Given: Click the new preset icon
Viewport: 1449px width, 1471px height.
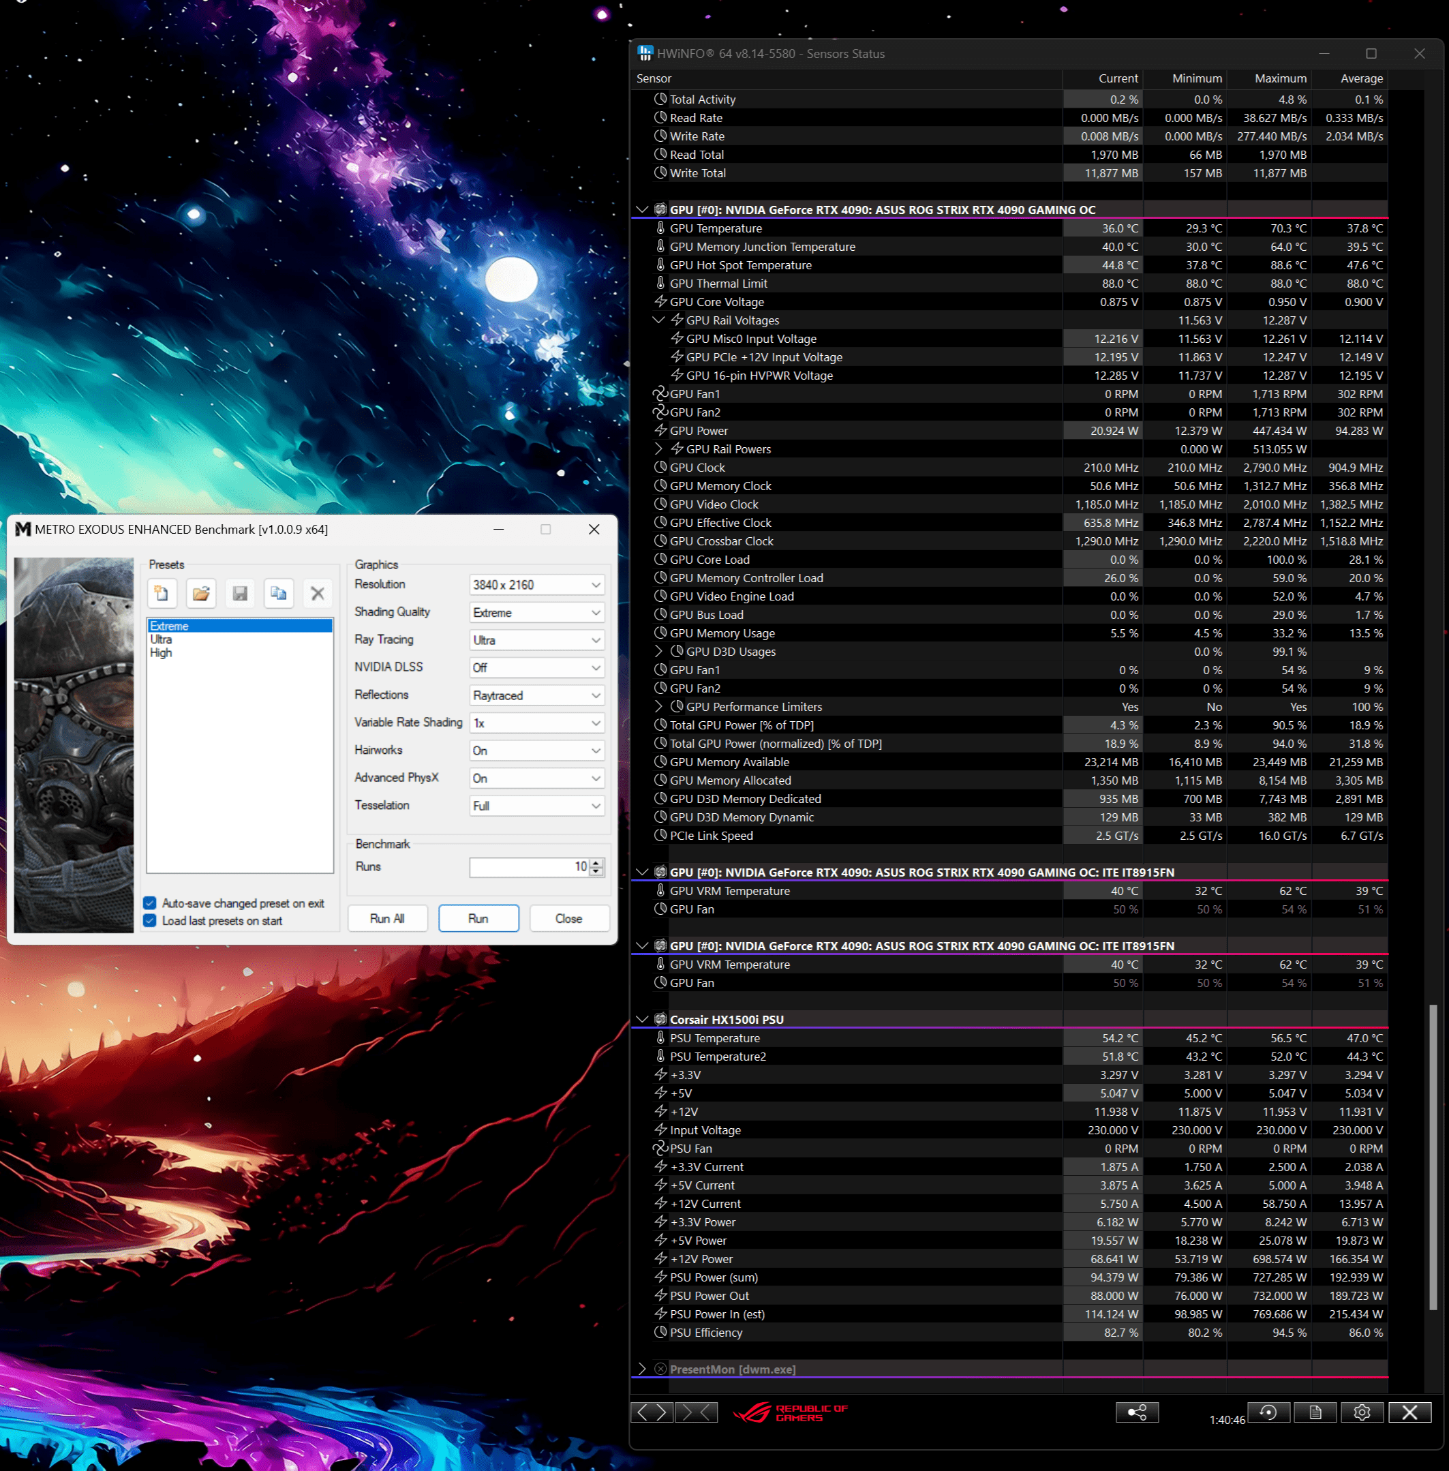Looking at the screenshot, I should click(162, 593).
